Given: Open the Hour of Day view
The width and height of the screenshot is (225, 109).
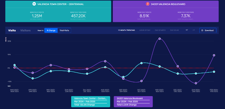Looking at the screenshot, I should tap(145, 30).
